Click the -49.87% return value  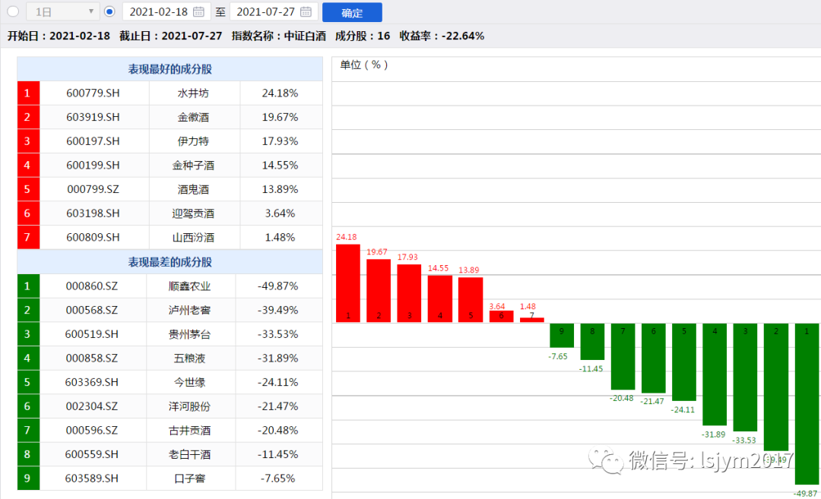278,286
